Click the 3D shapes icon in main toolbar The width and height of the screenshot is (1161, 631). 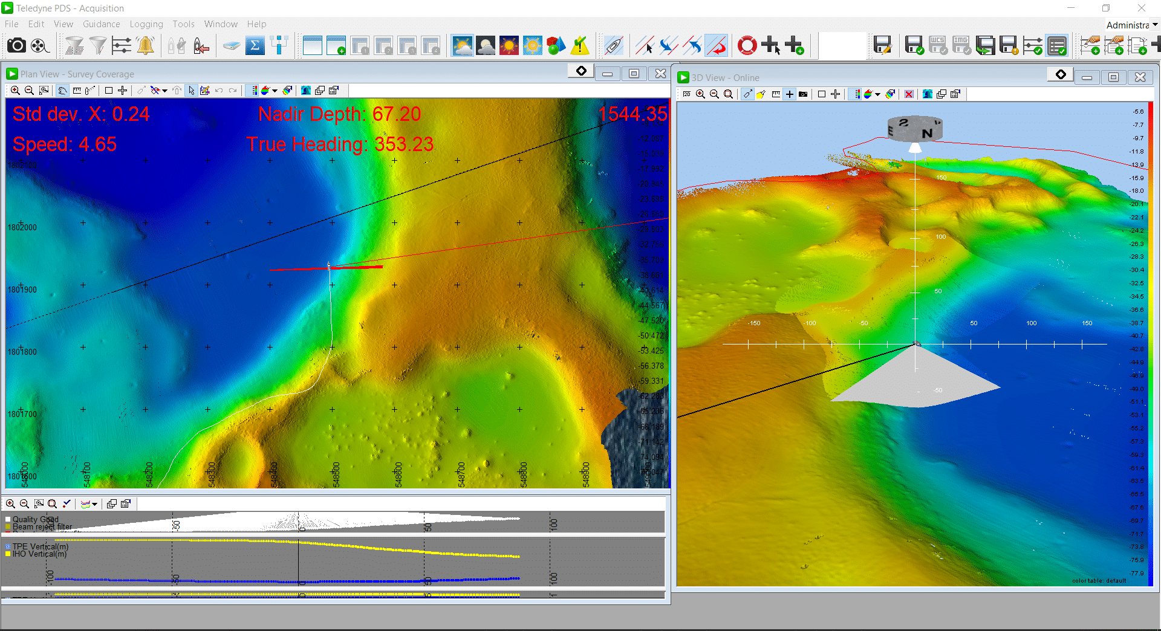click(x=556, y=45)
